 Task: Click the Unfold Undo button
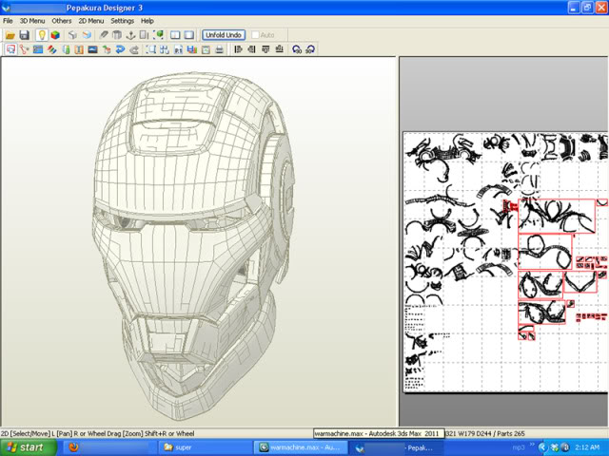point(224,35)
